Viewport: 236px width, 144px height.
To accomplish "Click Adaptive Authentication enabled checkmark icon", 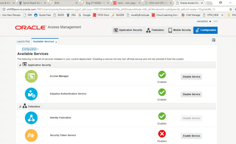I will pyautogui.click(x=162, y=92).
